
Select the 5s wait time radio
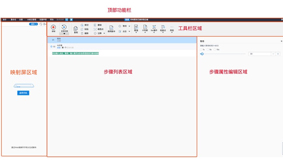[208, 49]
